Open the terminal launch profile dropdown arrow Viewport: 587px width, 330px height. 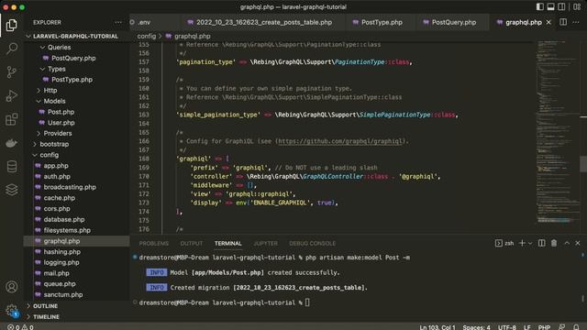tap(530, 243)
